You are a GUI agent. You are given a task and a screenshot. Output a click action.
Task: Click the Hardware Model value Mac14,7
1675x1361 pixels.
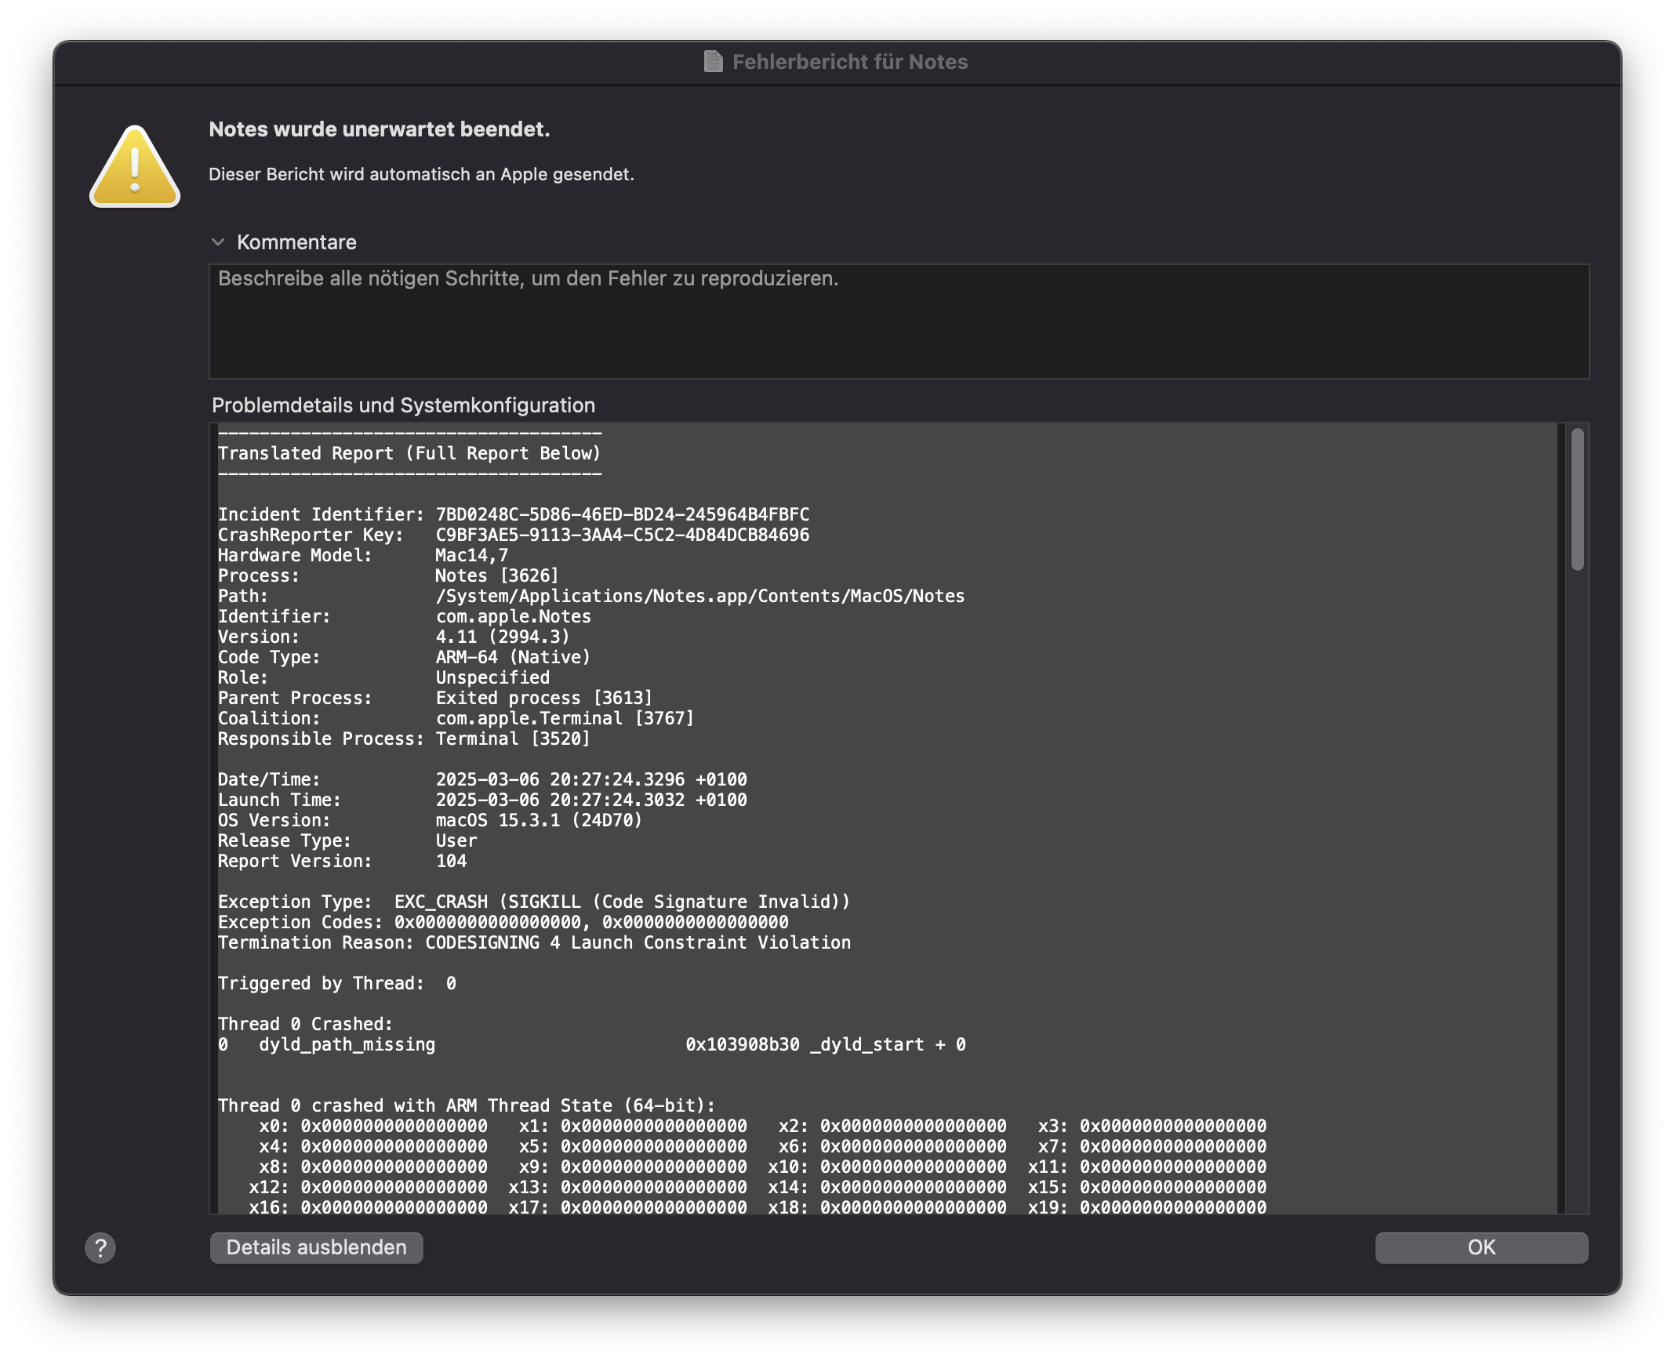(x=472, y=555)
